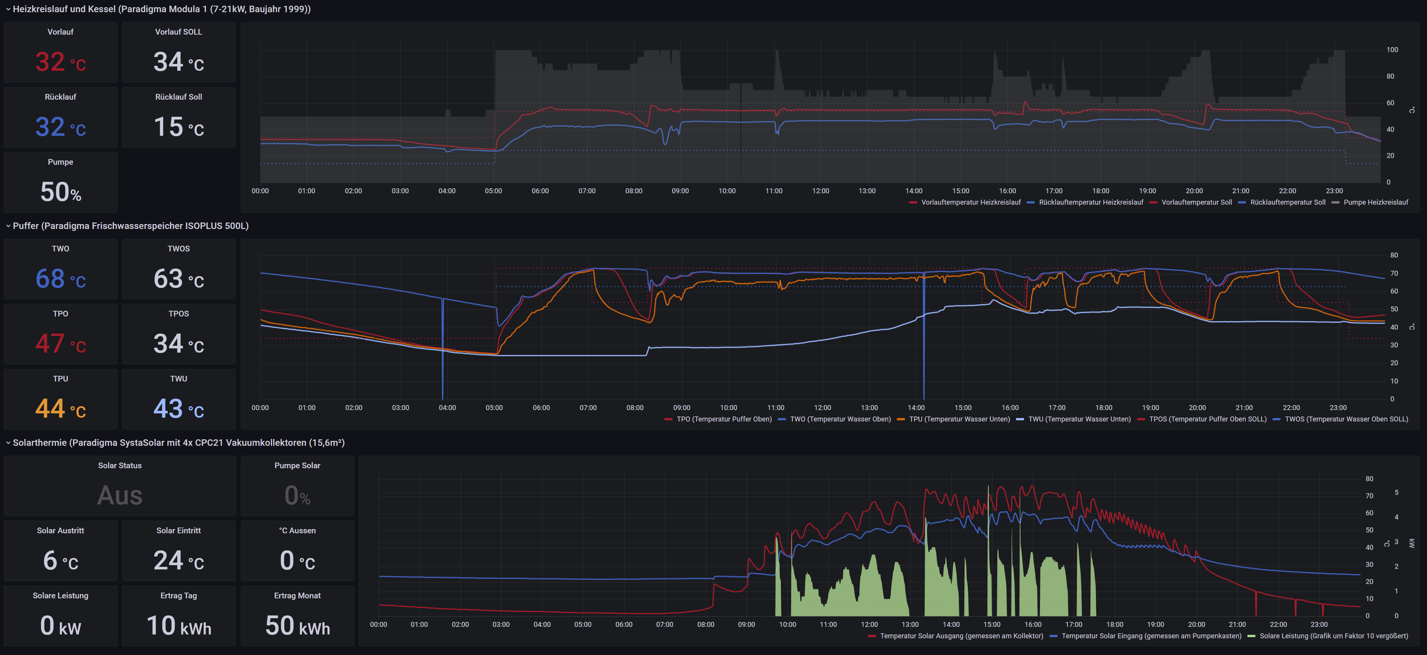
Task: Click the TWU panel title
Action: coord(178,379)
